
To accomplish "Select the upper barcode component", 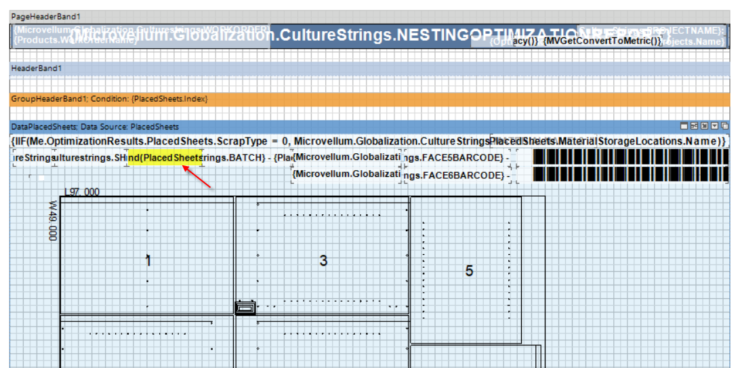I will point(631,157).
